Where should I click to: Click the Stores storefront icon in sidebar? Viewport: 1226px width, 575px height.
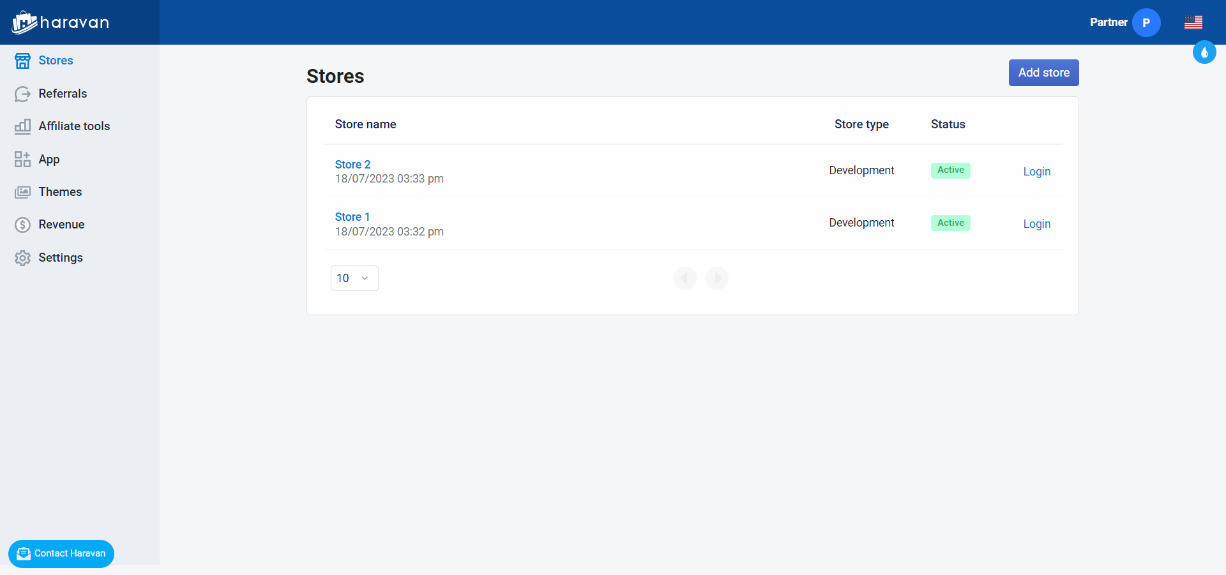coord(22,61)
